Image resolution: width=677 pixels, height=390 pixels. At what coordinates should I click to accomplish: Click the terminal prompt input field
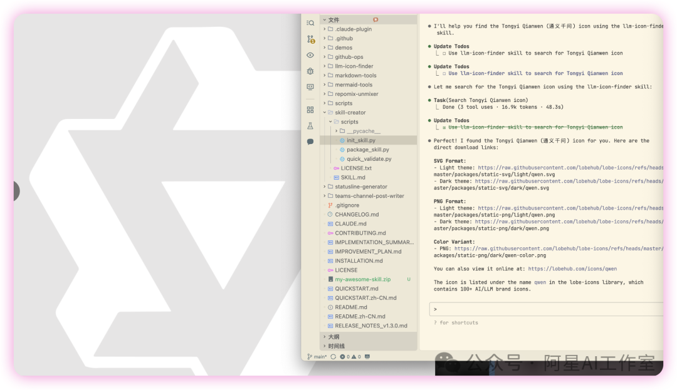(x=546, y=309)
